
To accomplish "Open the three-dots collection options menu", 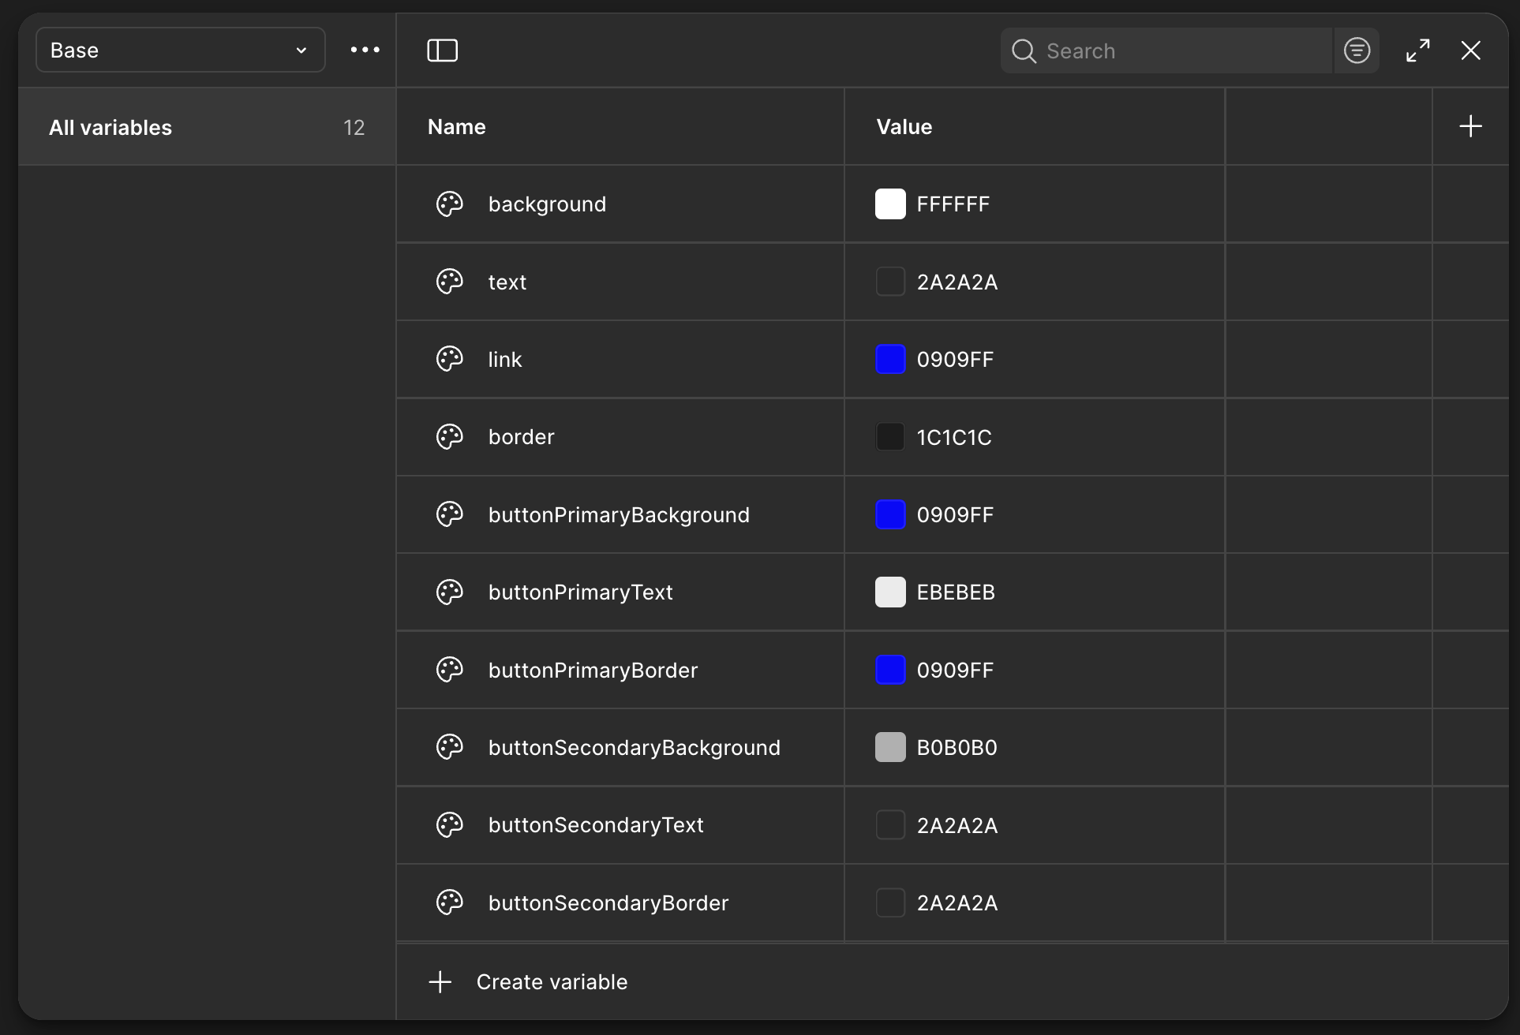I will [x=365, y=50].
